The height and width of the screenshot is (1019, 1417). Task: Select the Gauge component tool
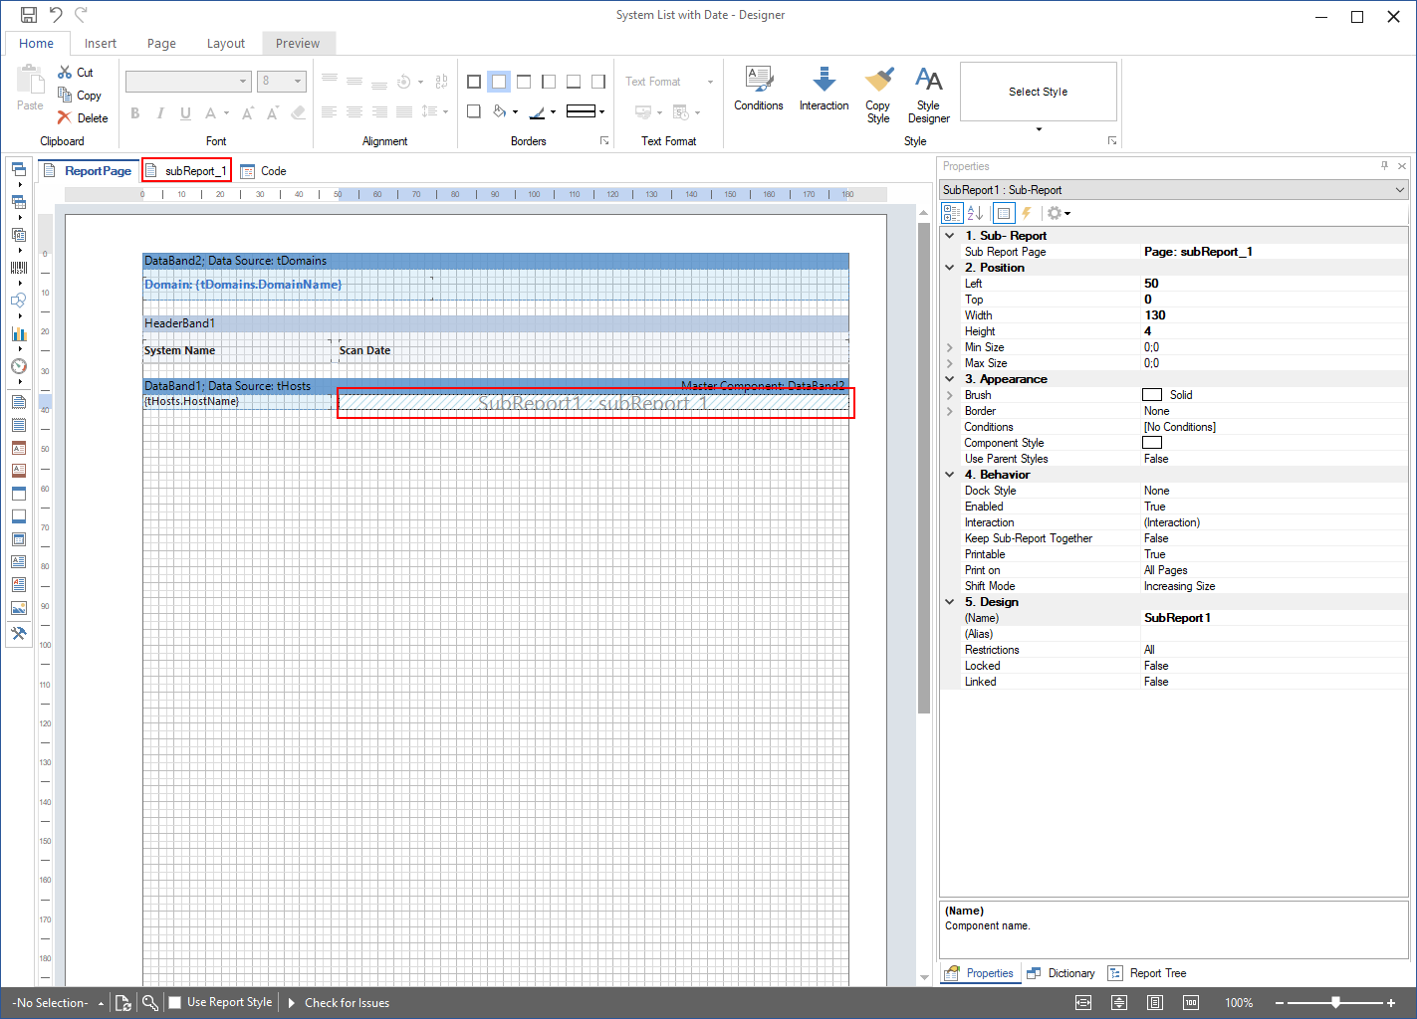(x=18, y=366)
